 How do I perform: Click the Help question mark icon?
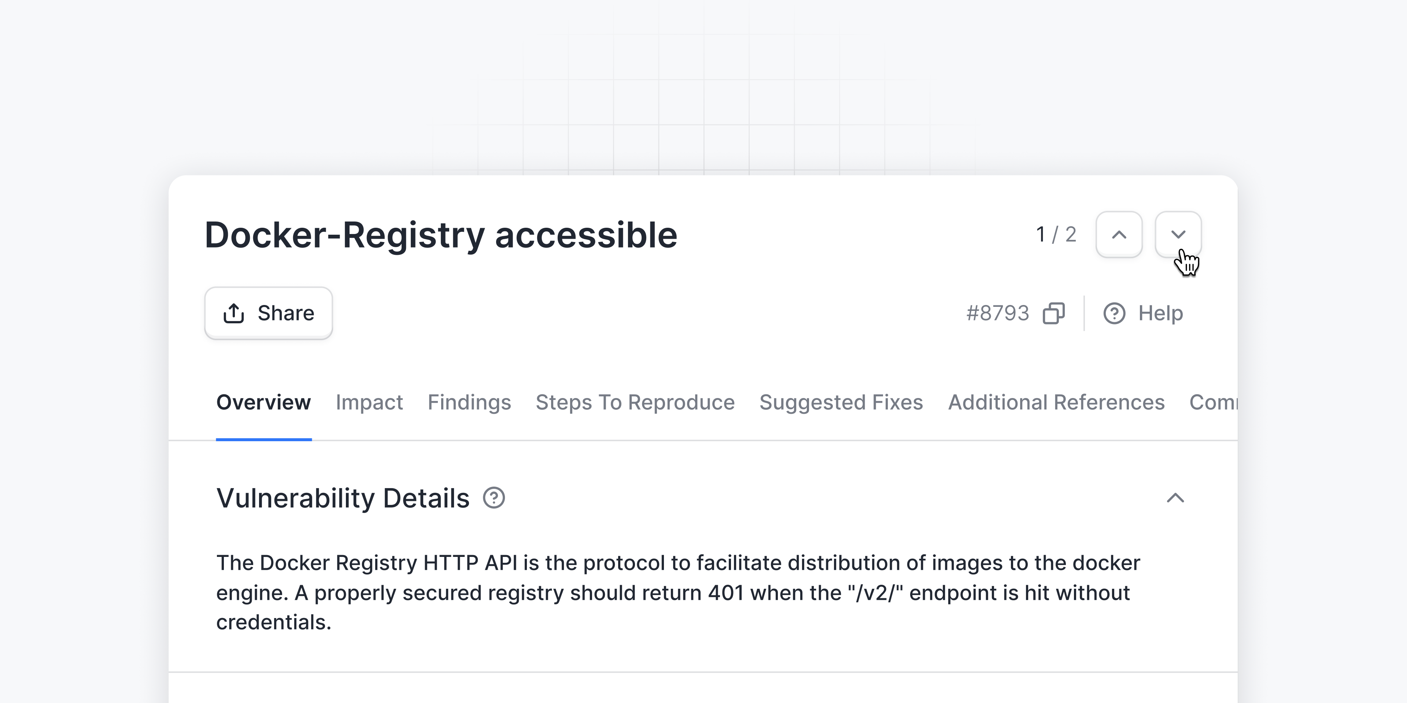(x=1114, y=313)
